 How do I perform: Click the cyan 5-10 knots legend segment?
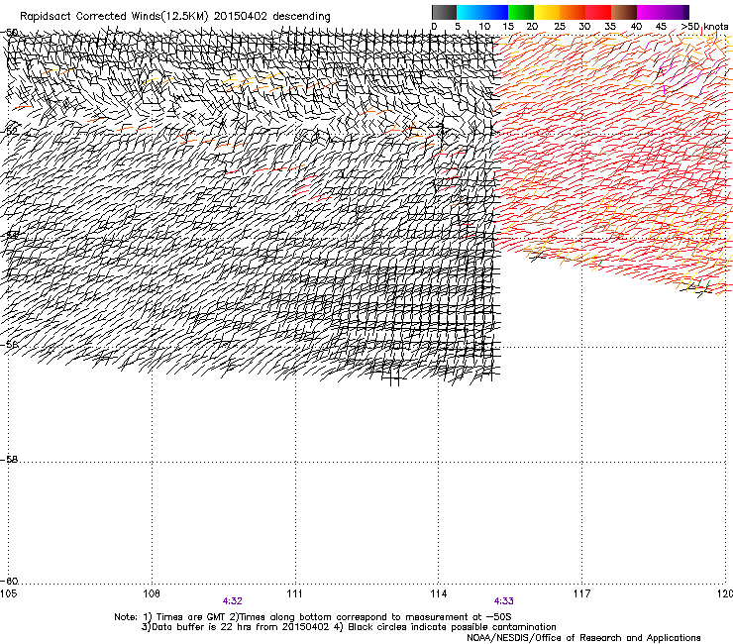point(469,12)
